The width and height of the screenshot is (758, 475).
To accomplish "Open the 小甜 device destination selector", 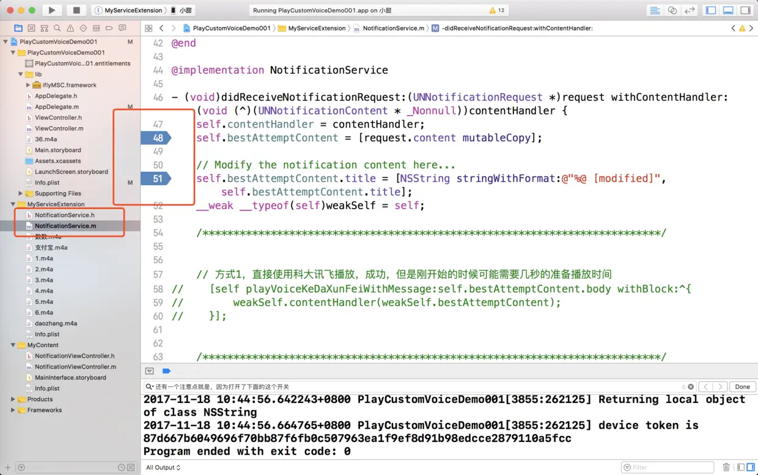I will (x=182, y=10).
